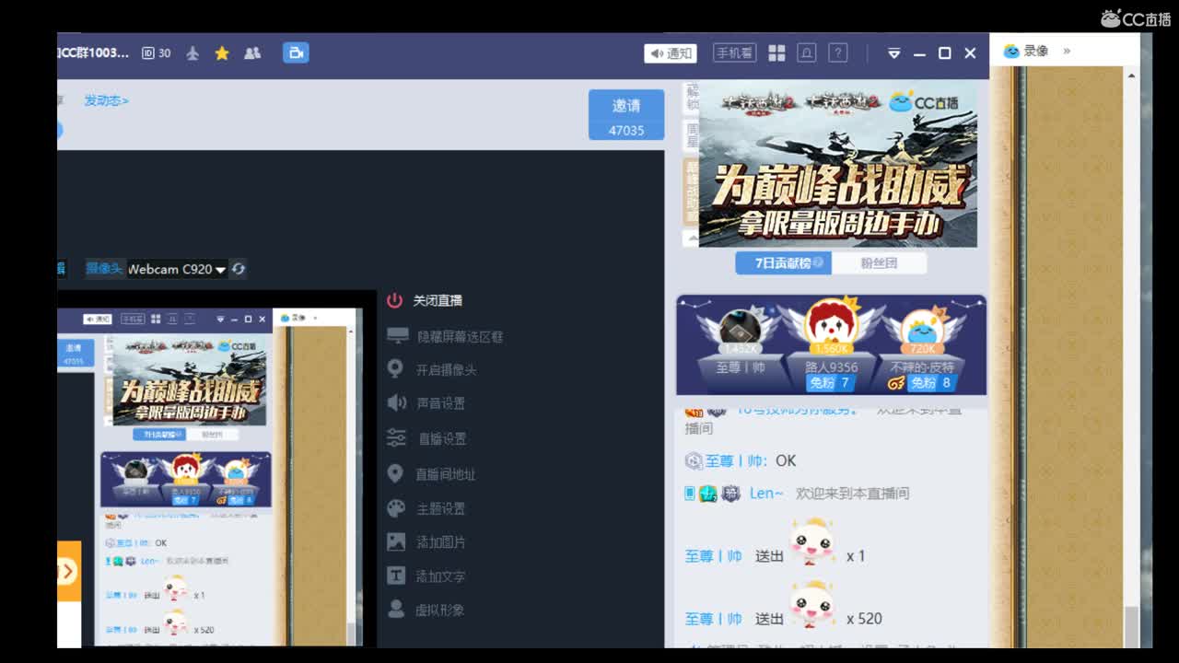
Task: Click the picture icon for 添加图片
Action: click(x=396, y=541)
